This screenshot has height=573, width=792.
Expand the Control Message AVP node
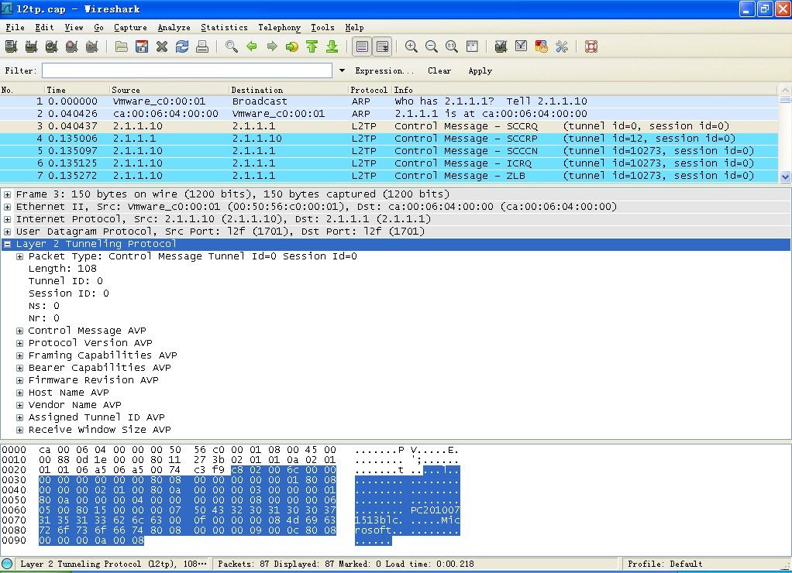[20, 331]
